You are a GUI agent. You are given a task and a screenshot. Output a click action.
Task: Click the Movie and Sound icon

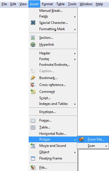[33, 146]
